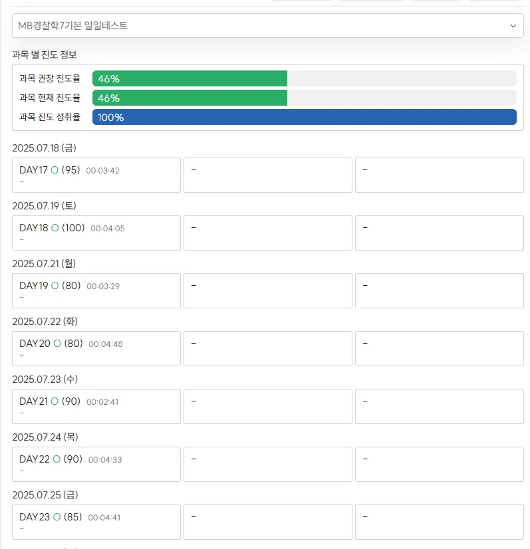Click the green circle icon beside DAY22
This screenshot has height=549, width=530.
coord(57,459)
